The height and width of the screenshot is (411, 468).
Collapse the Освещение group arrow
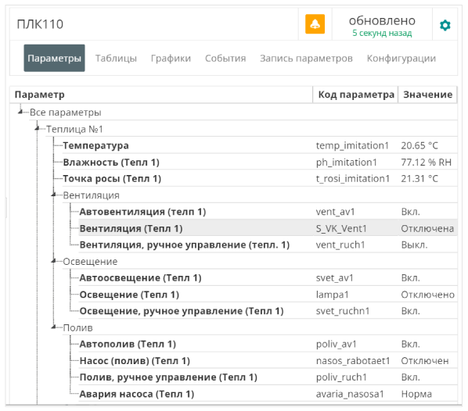click(x=54, y=261)
